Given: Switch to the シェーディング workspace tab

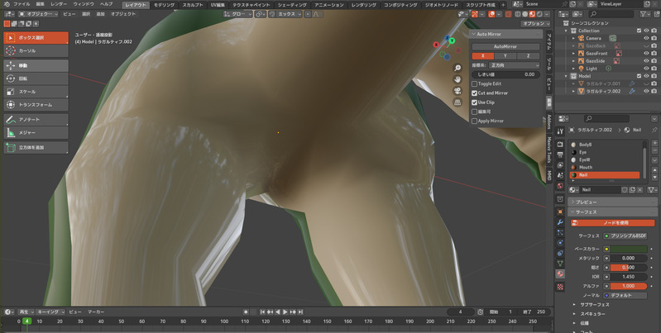Looking at the screenshot, I should coord(292,5).
